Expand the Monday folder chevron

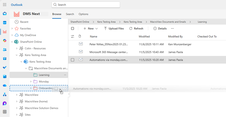tap(31, 82)
